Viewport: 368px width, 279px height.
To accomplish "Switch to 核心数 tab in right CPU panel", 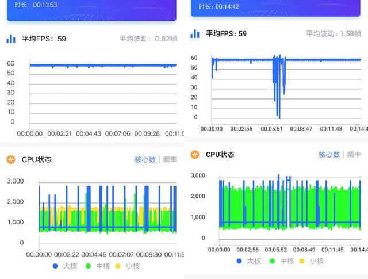I will click(329, 155).
